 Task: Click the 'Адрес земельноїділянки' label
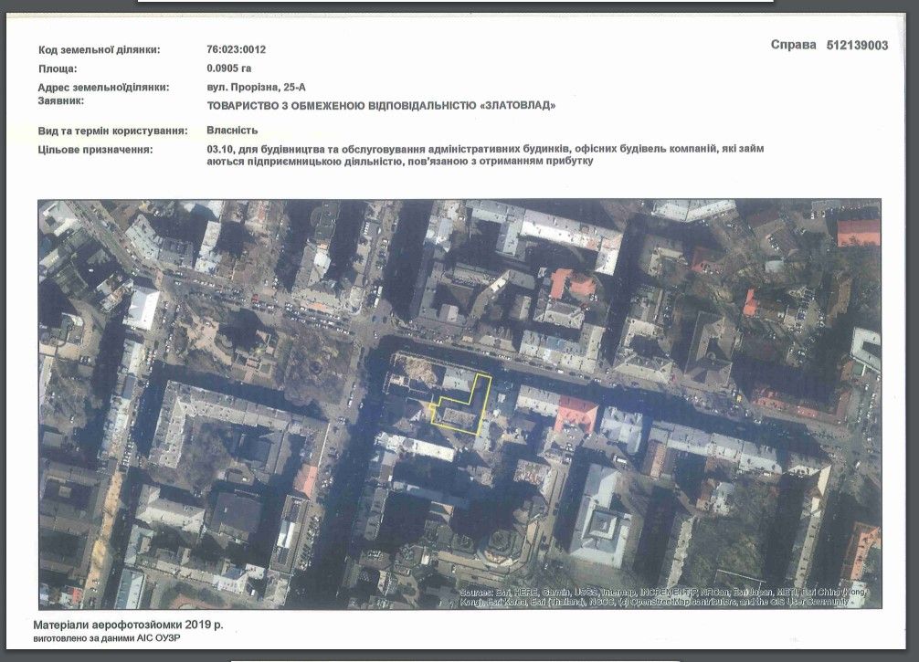(103, 88)
